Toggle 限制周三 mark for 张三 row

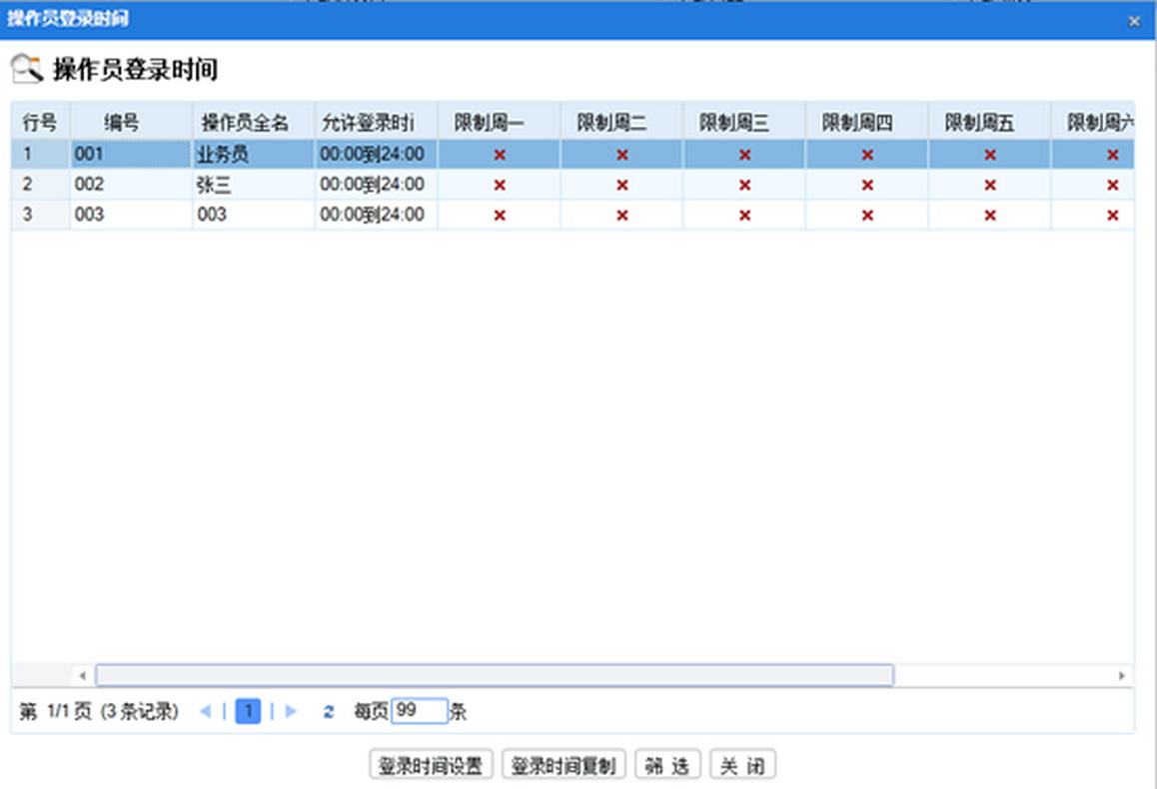pos(744,185)
